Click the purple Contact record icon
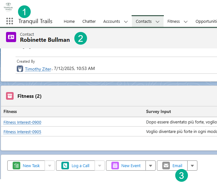The image size is (217, 182). 11,37
